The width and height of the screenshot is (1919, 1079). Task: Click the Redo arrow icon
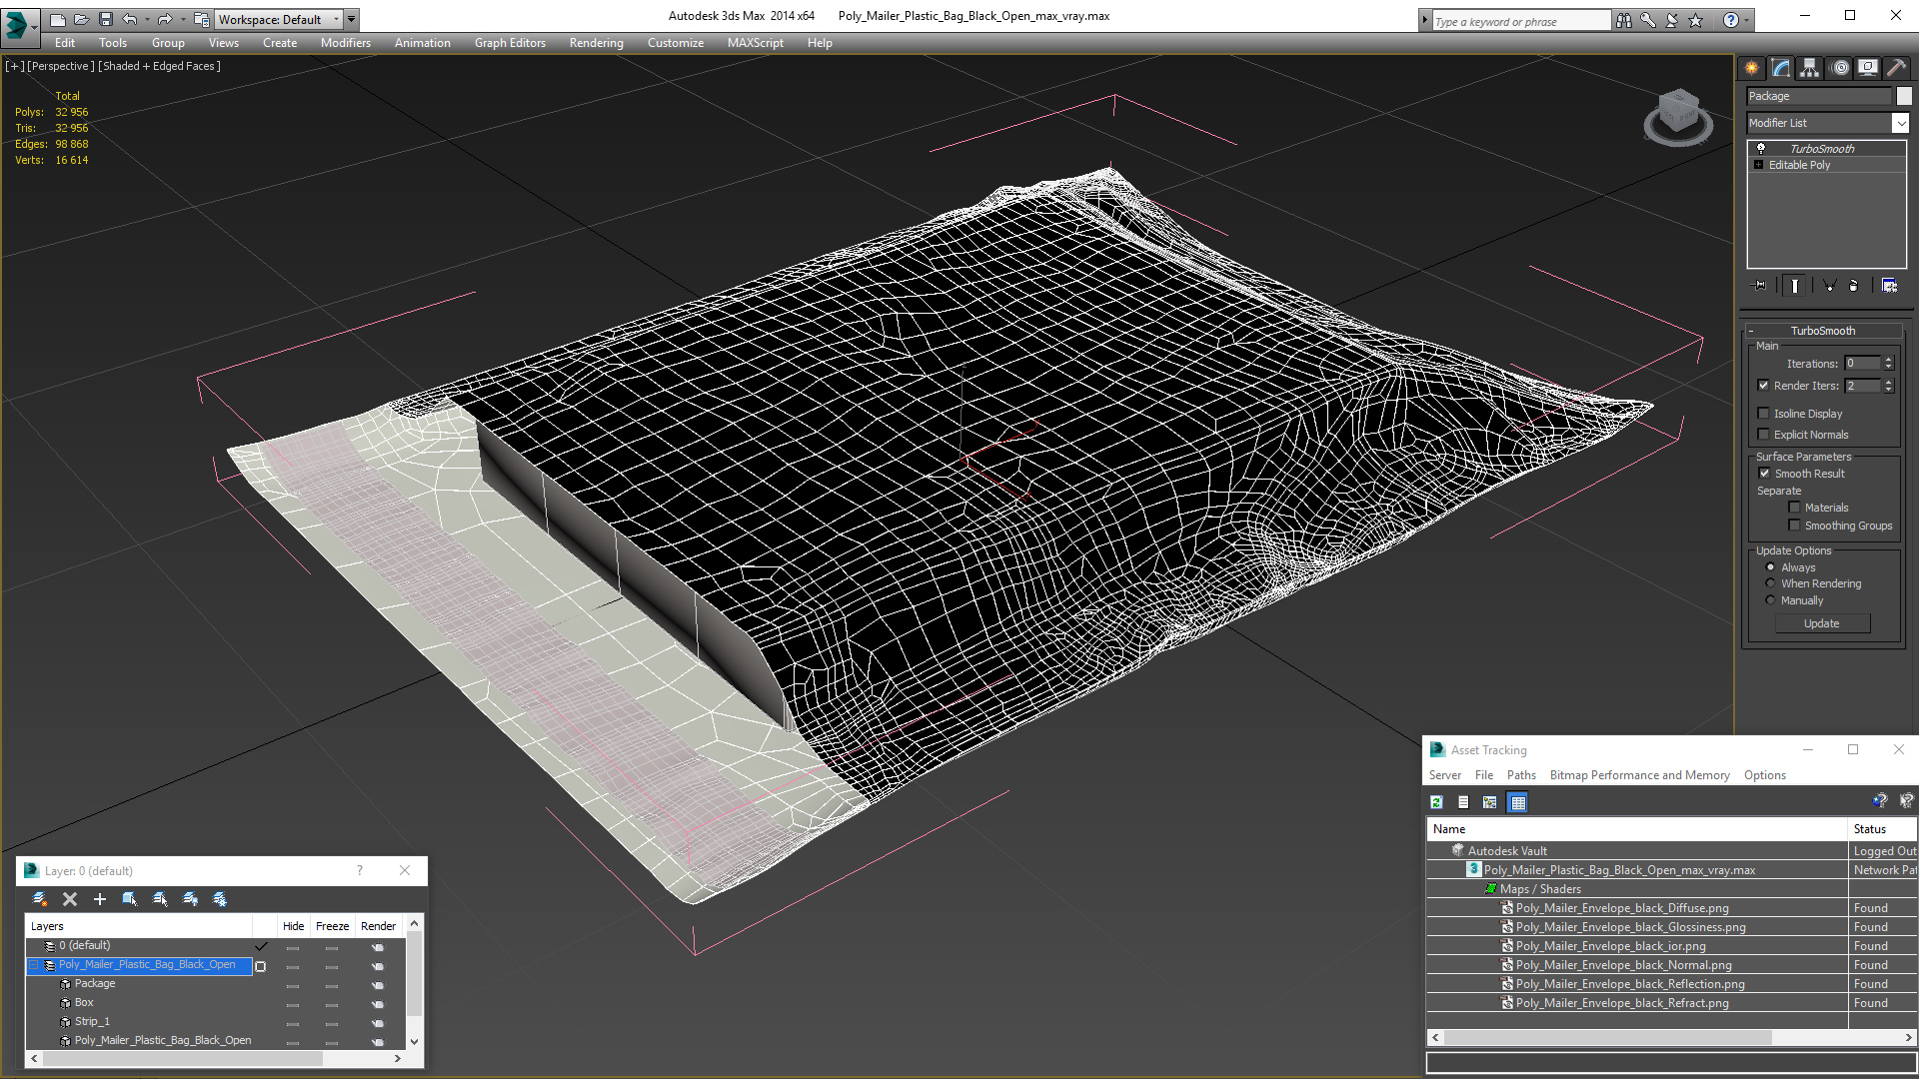[165, 19]
